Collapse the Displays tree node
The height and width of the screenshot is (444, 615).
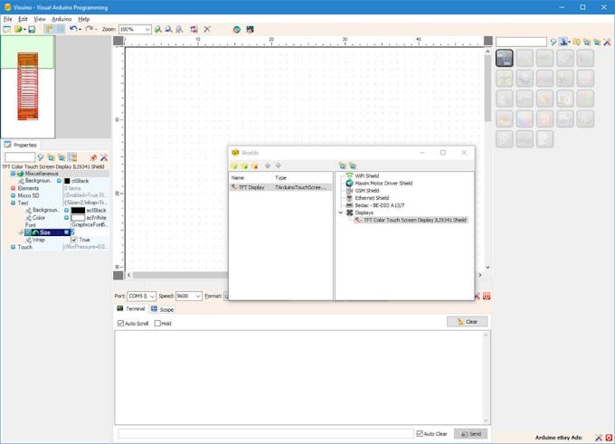click(x=340, y=213)
